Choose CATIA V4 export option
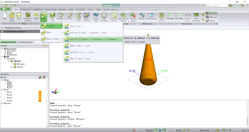The image size is (249, 132). (x=93, y=33)
